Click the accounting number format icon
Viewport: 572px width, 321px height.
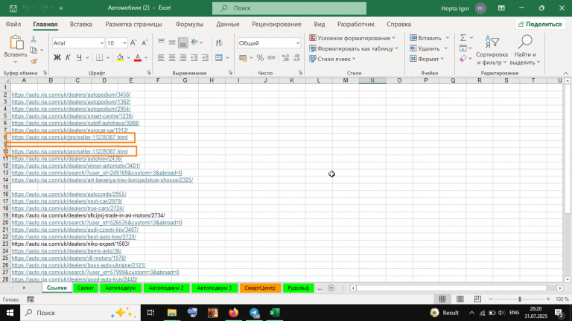243,57
